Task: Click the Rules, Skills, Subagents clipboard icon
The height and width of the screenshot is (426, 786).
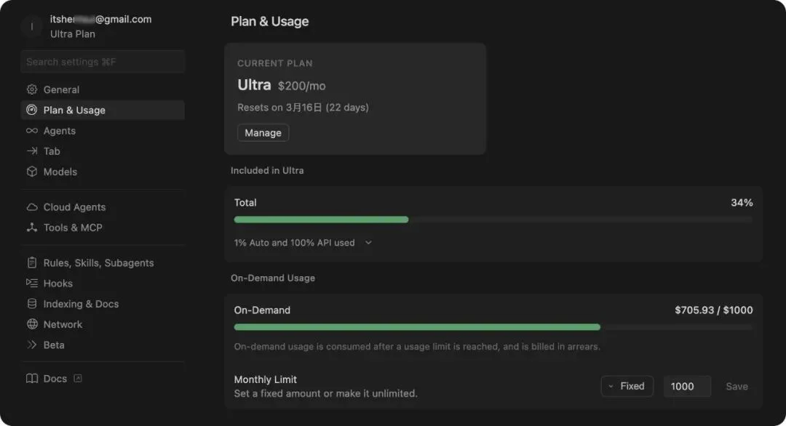Action: (32, 263)
